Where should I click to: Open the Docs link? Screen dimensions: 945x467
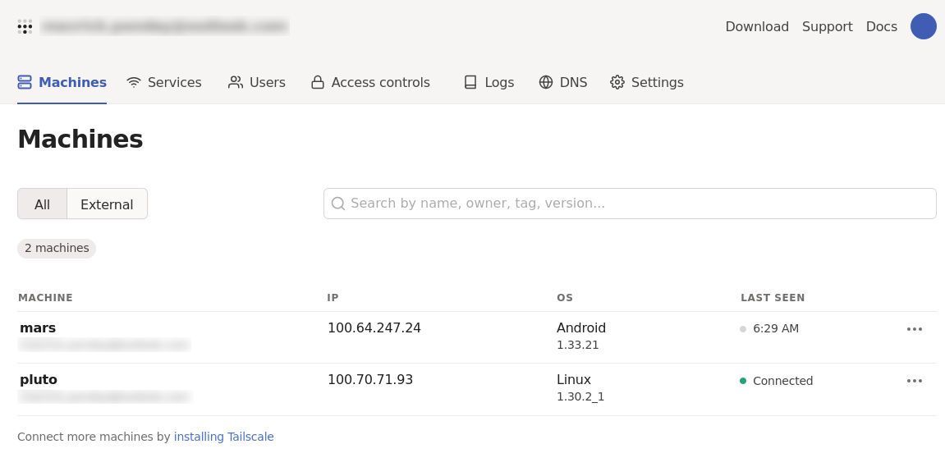(x=881, y=26)
